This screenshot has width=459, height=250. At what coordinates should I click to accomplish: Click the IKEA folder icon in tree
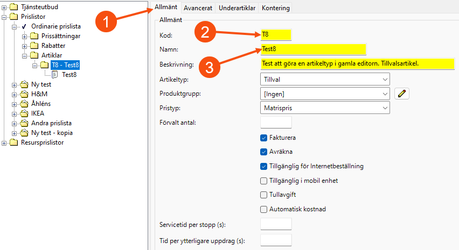(x=23, y=113)
